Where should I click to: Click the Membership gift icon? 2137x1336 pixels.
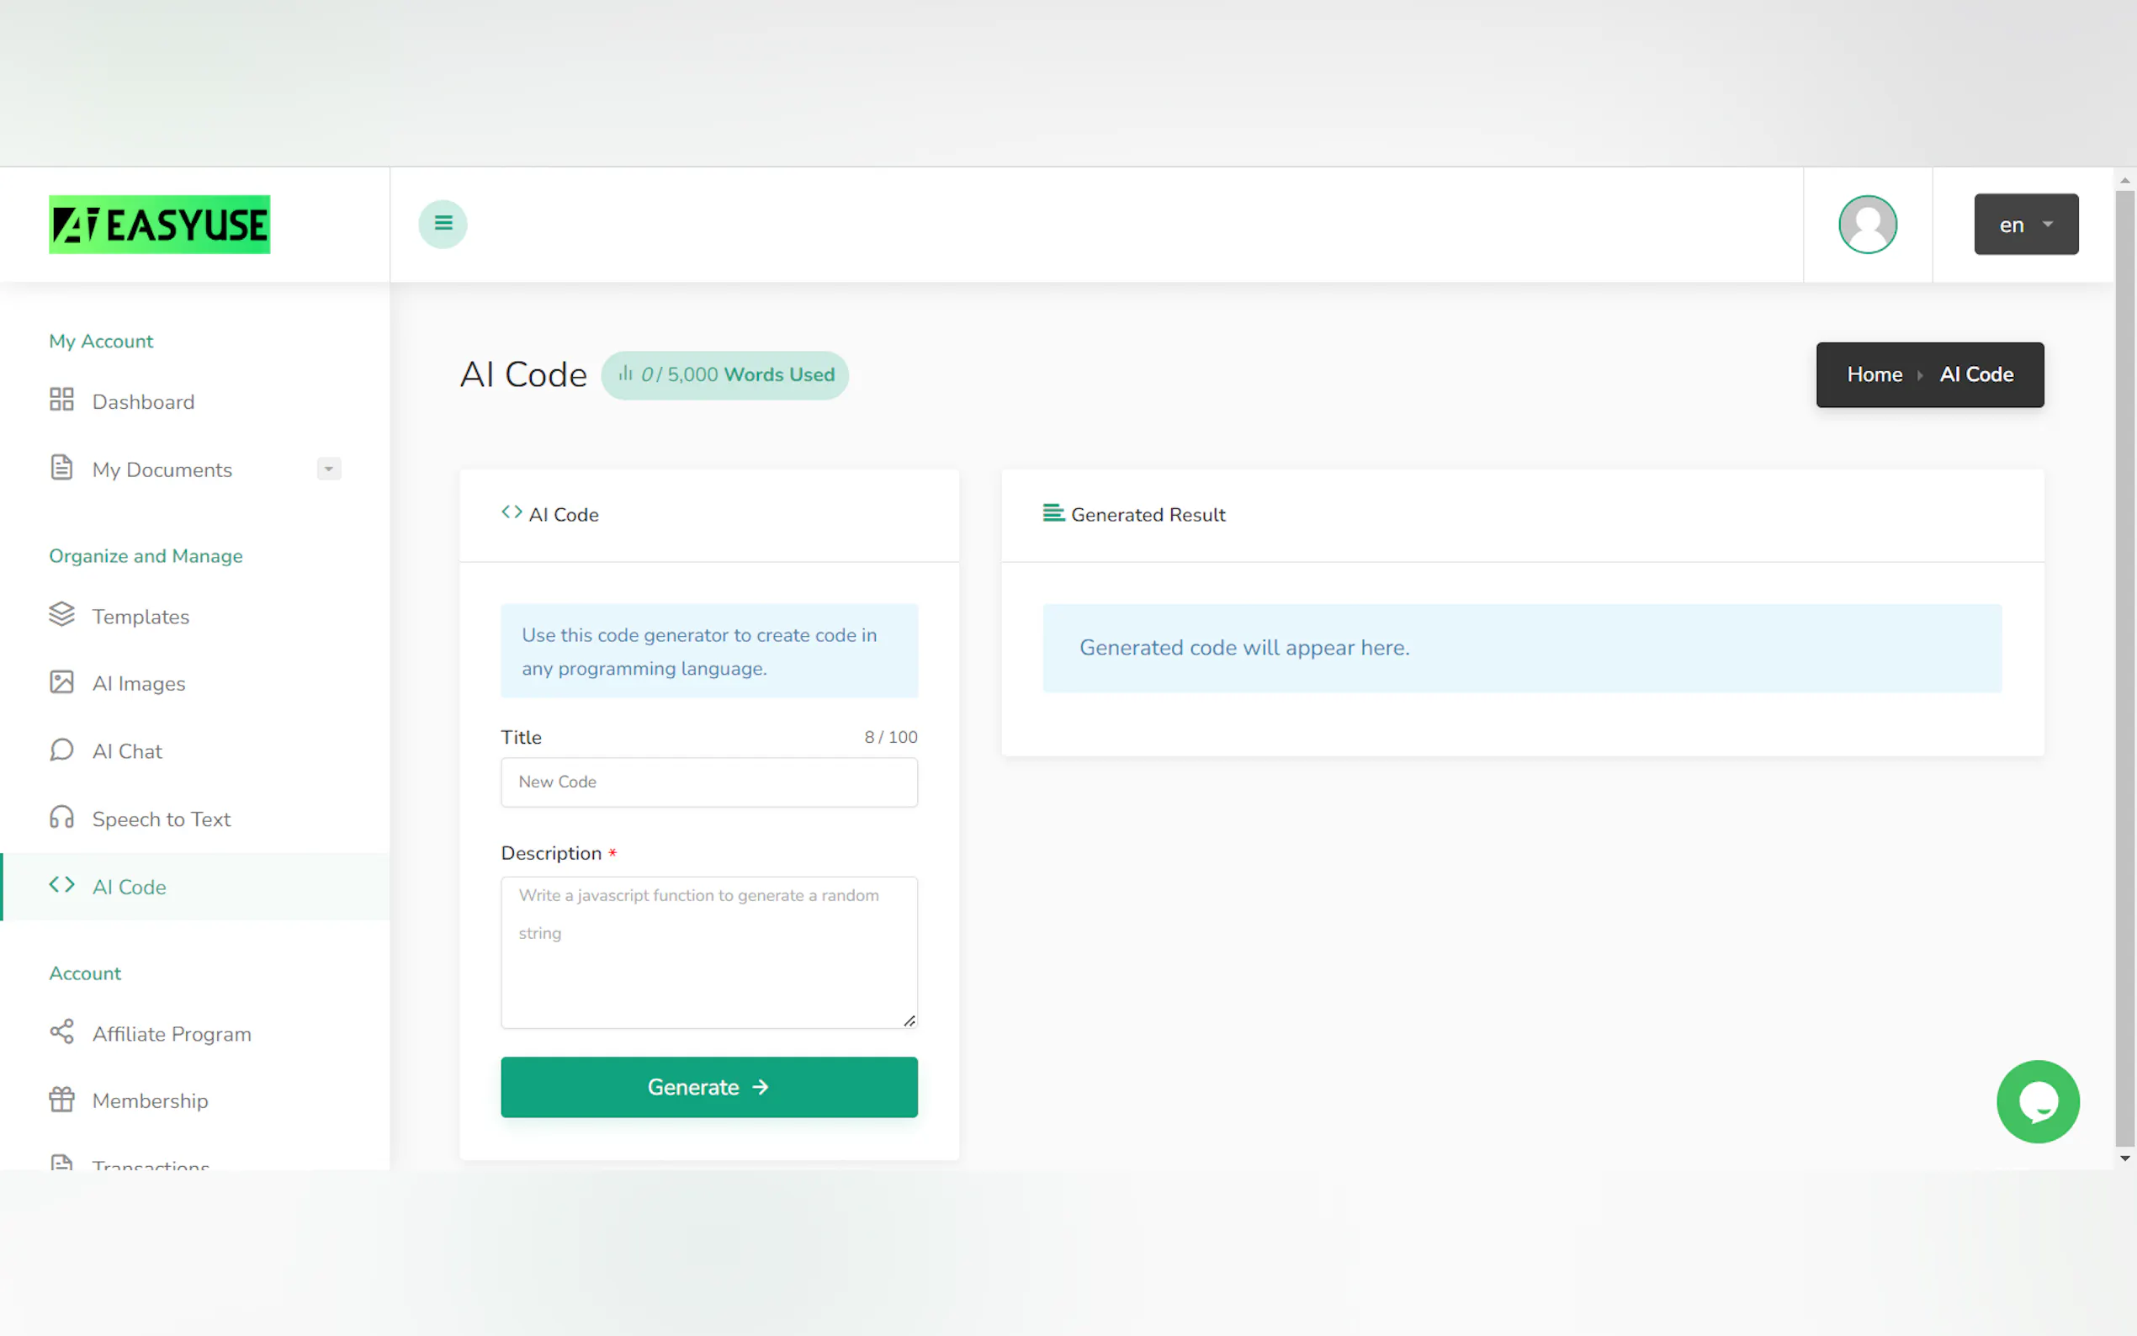click(61, 1100)
